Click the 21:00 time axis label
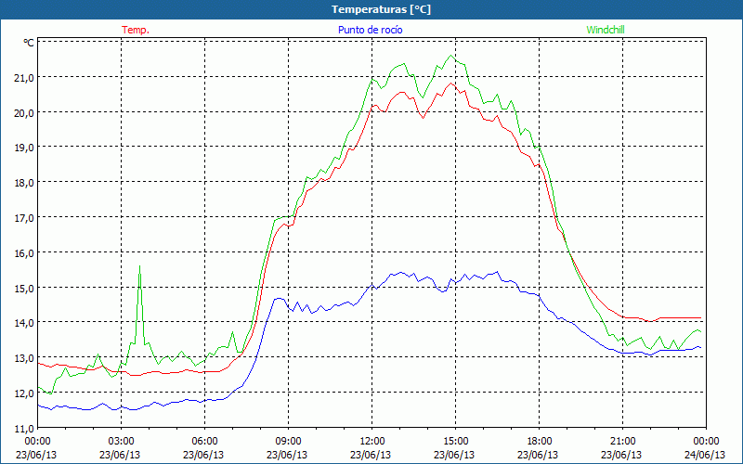This screenshot has height=464, width=743. [622, 442]
